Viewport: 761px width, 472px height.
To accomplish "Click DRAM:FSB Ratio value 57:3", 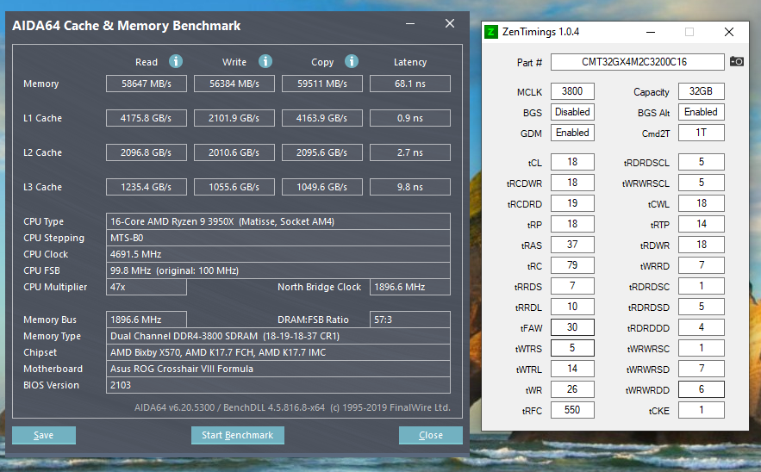I will [x=409, y=320].
